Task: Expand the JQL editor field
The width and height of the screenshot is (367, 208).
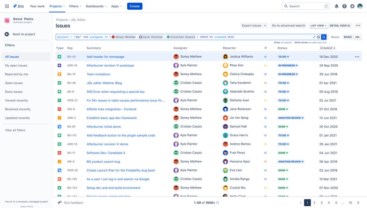Action: [314, 37]
